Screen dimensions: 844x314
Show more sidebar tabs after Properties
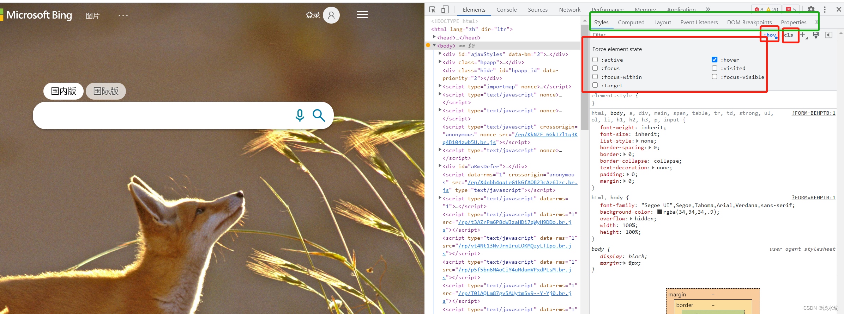click(x=816, y=22)
